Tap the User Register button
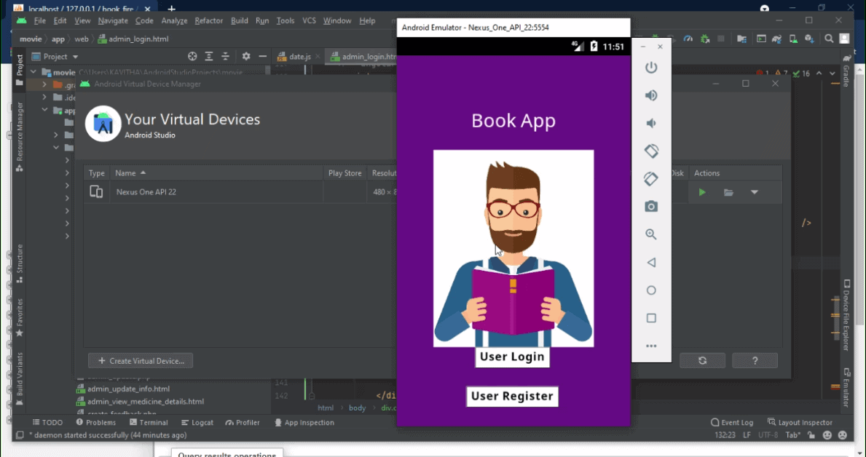Image resolution: width=866 pixels, height=457 pixels. (x=512, y=396)
